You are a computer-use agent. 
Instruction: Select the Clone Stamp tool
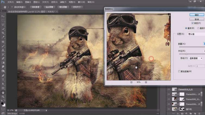(3, 50)
